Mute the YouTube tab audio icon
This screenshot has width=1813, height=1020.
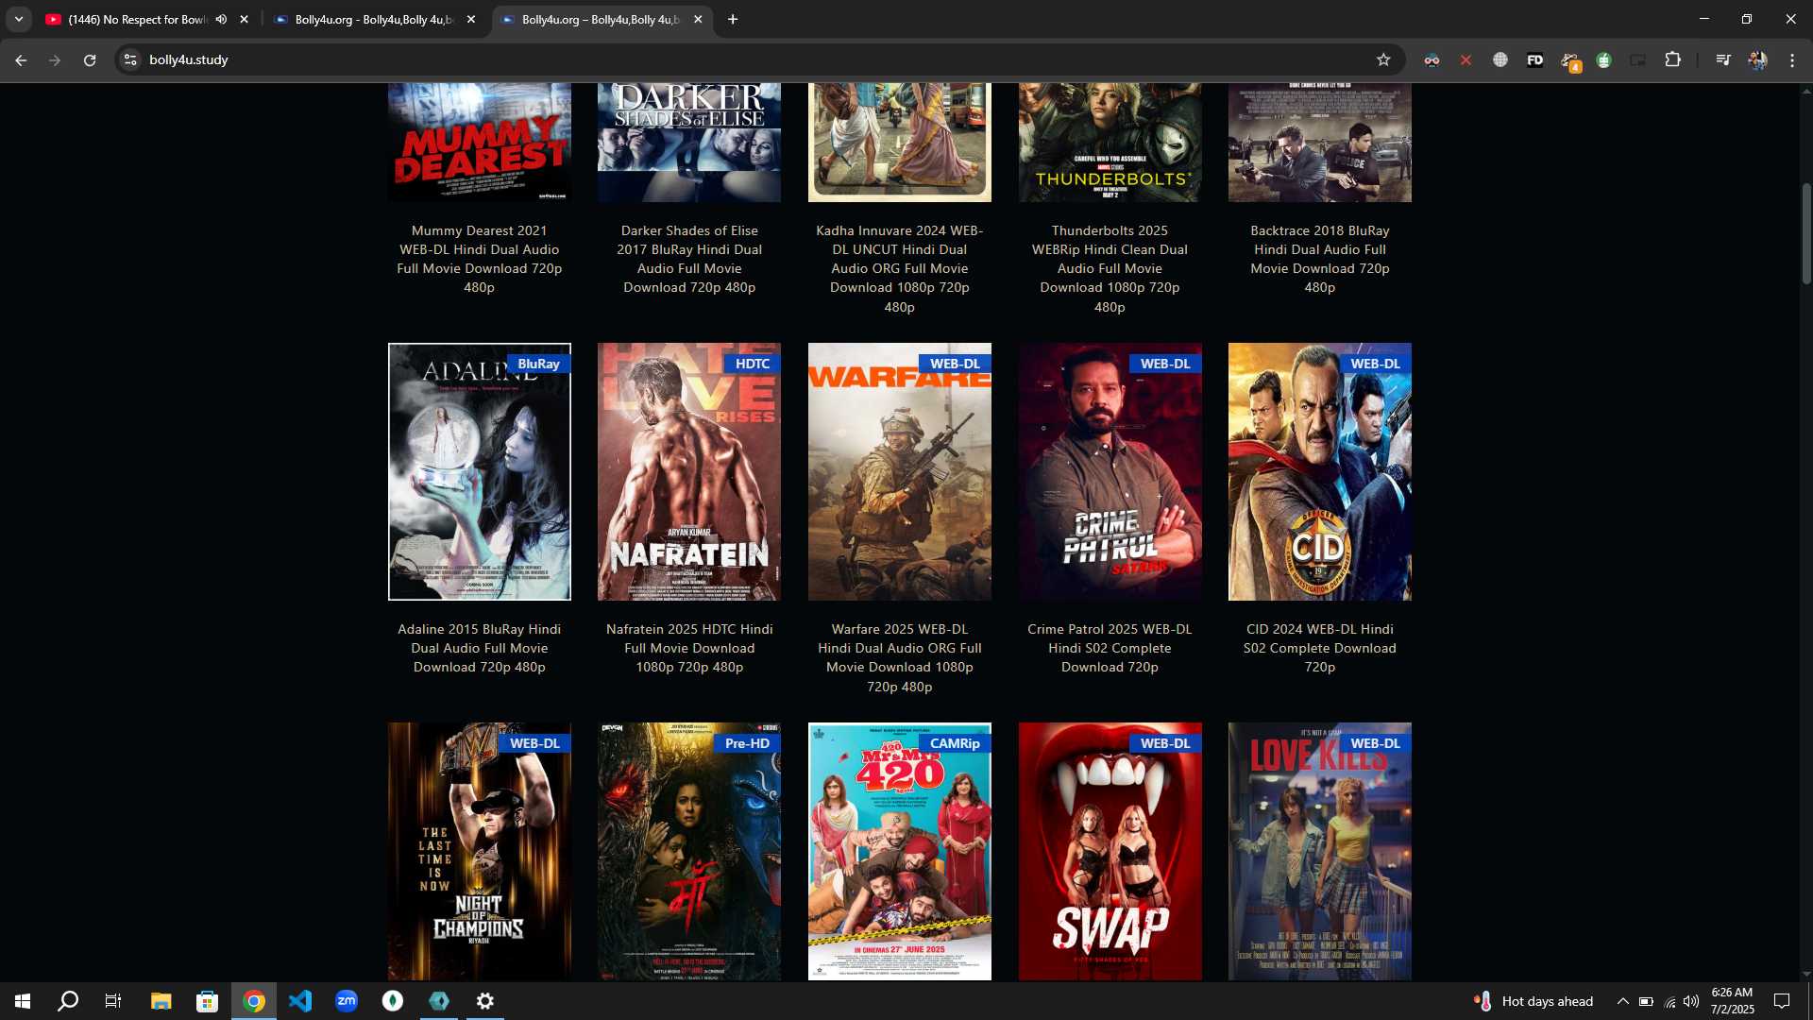point(221,19)
